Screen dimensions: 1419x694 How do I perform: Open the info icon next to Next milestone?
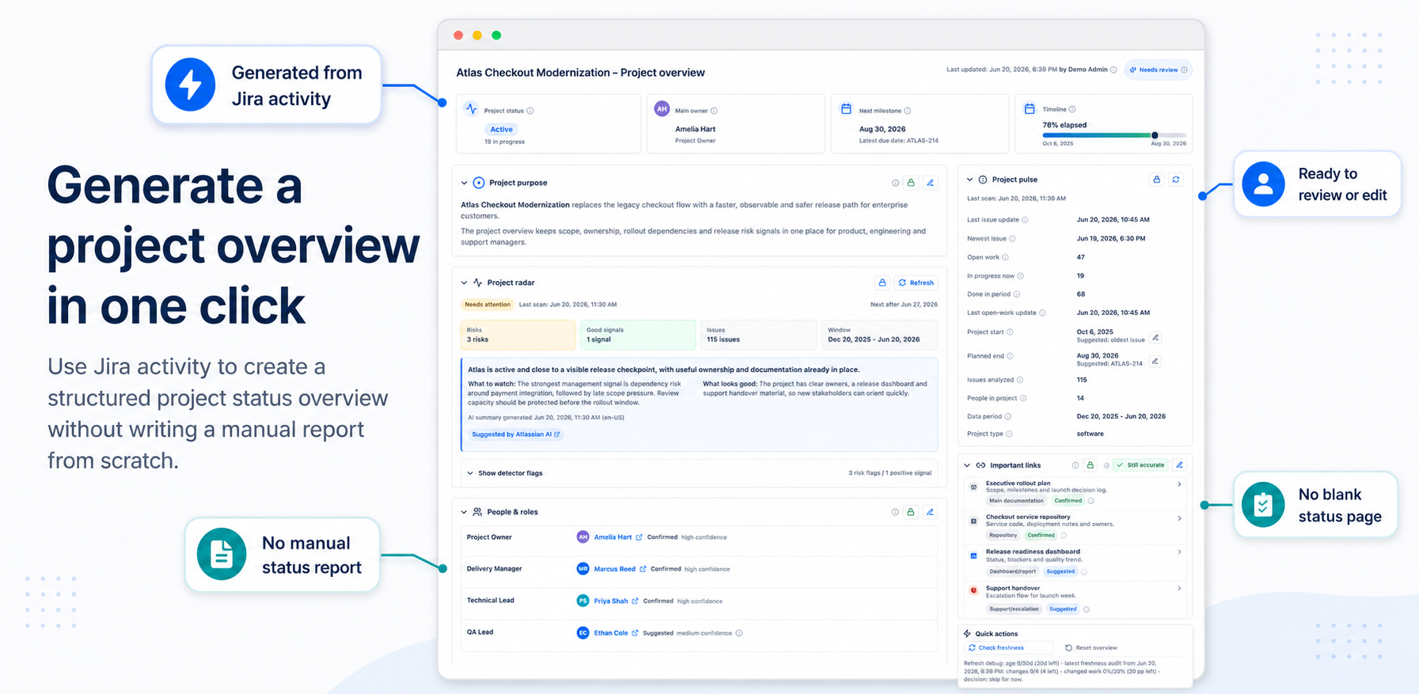[x=908, y=111]
